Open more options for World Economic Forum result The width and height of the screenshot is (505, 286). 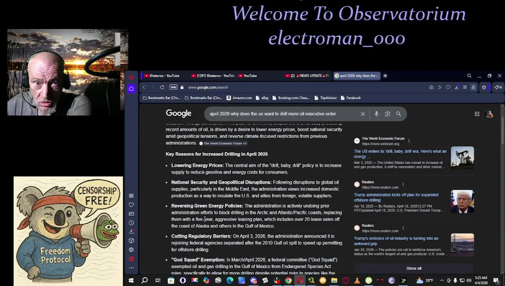click(409, 141)
